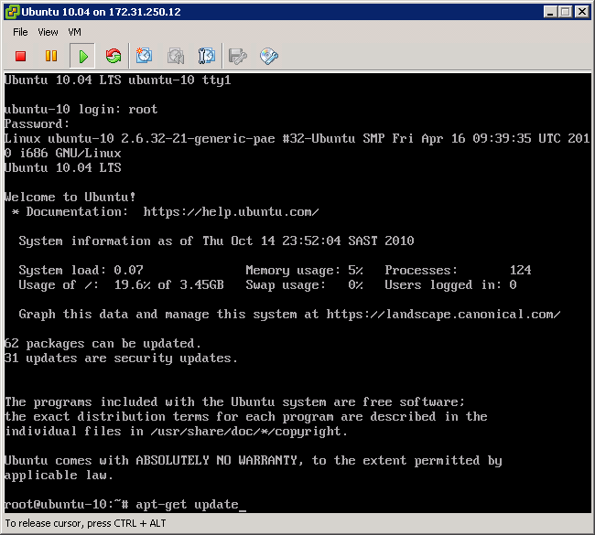The width and height of the screenshot is (595, 535).
Task: Click the window title 'Ubuntu 10.04 on 172.31.250.12'
Action: [101, 12]
